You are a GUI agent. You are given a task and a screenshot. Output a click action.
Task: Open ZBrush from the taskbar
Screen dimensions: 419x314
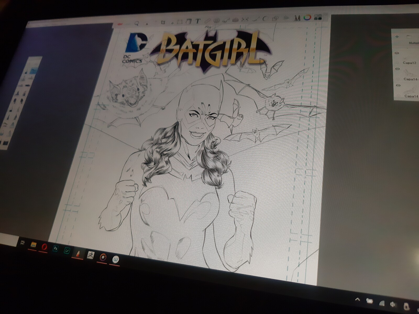91,255
